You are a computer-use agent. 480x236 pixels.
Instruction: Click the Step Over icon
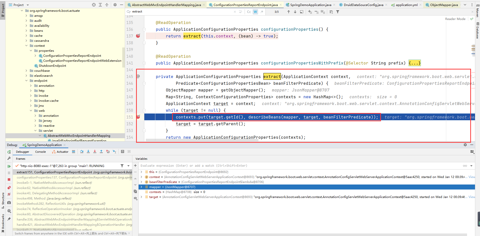[82, 151]
